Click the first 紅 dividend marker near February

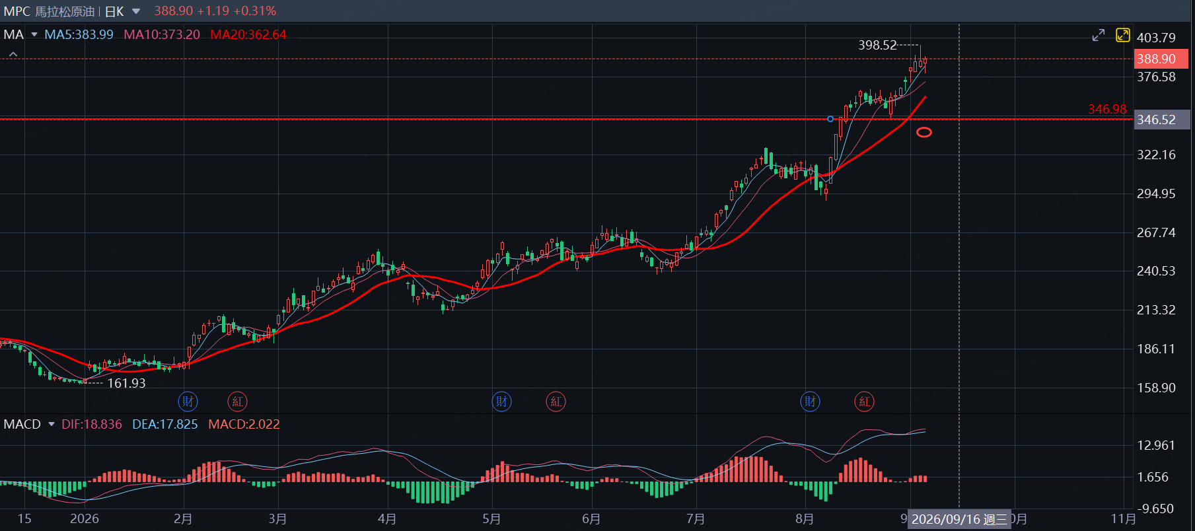click(237, 401)
